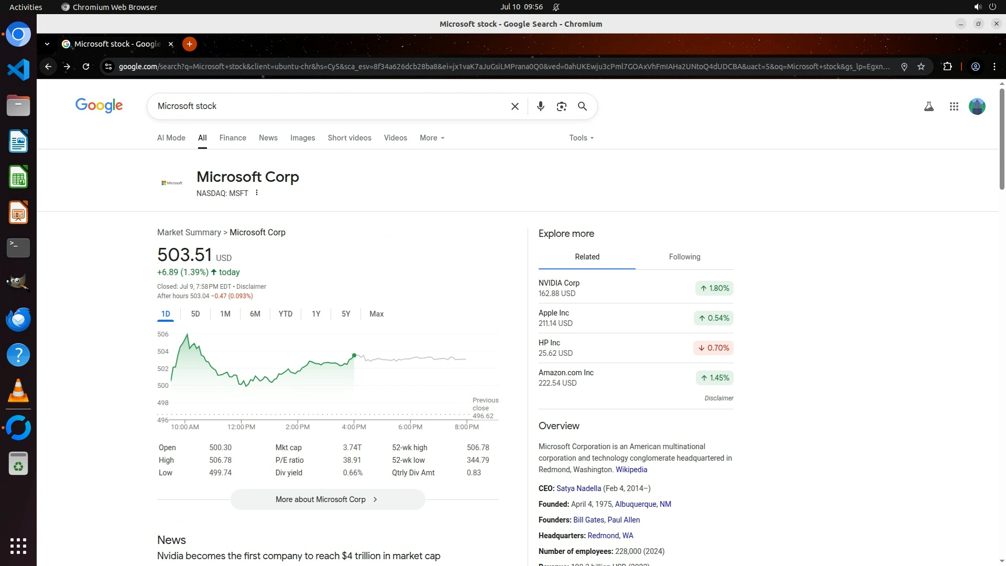Viewport: 1006px width, 566px height.
Task: Expand the More search filters dropdown
Action: pos(432,138)
